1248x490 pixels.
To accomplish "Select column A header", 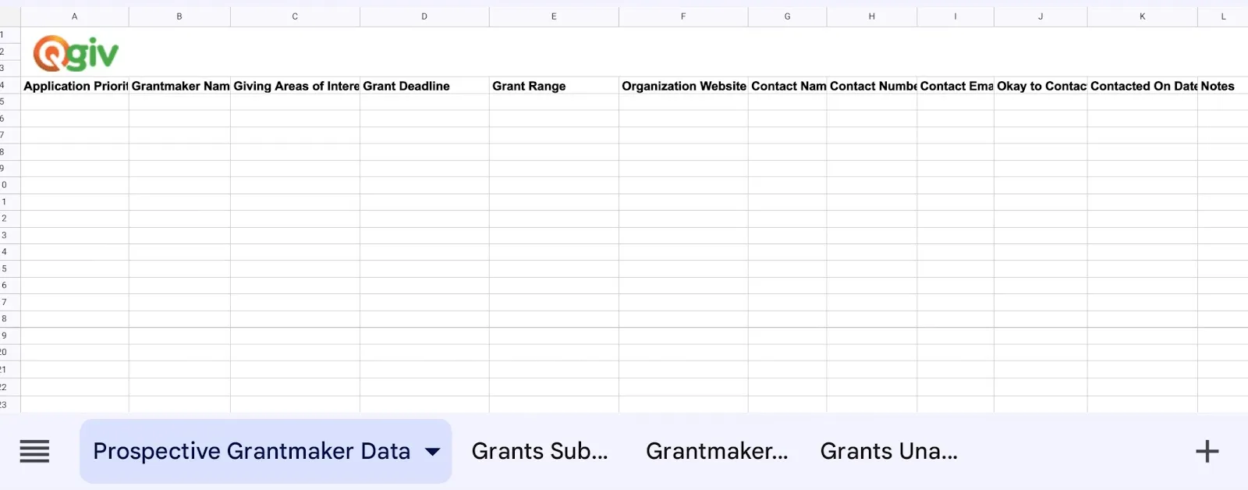I will point(75,16).
